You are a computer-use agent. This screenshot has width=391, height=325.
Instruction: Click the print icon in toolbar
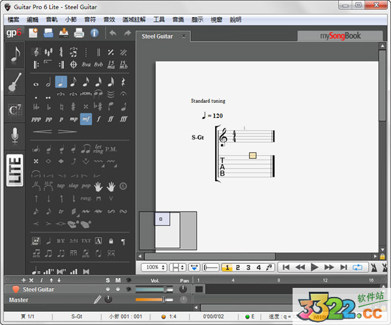(x=79, y=33)
